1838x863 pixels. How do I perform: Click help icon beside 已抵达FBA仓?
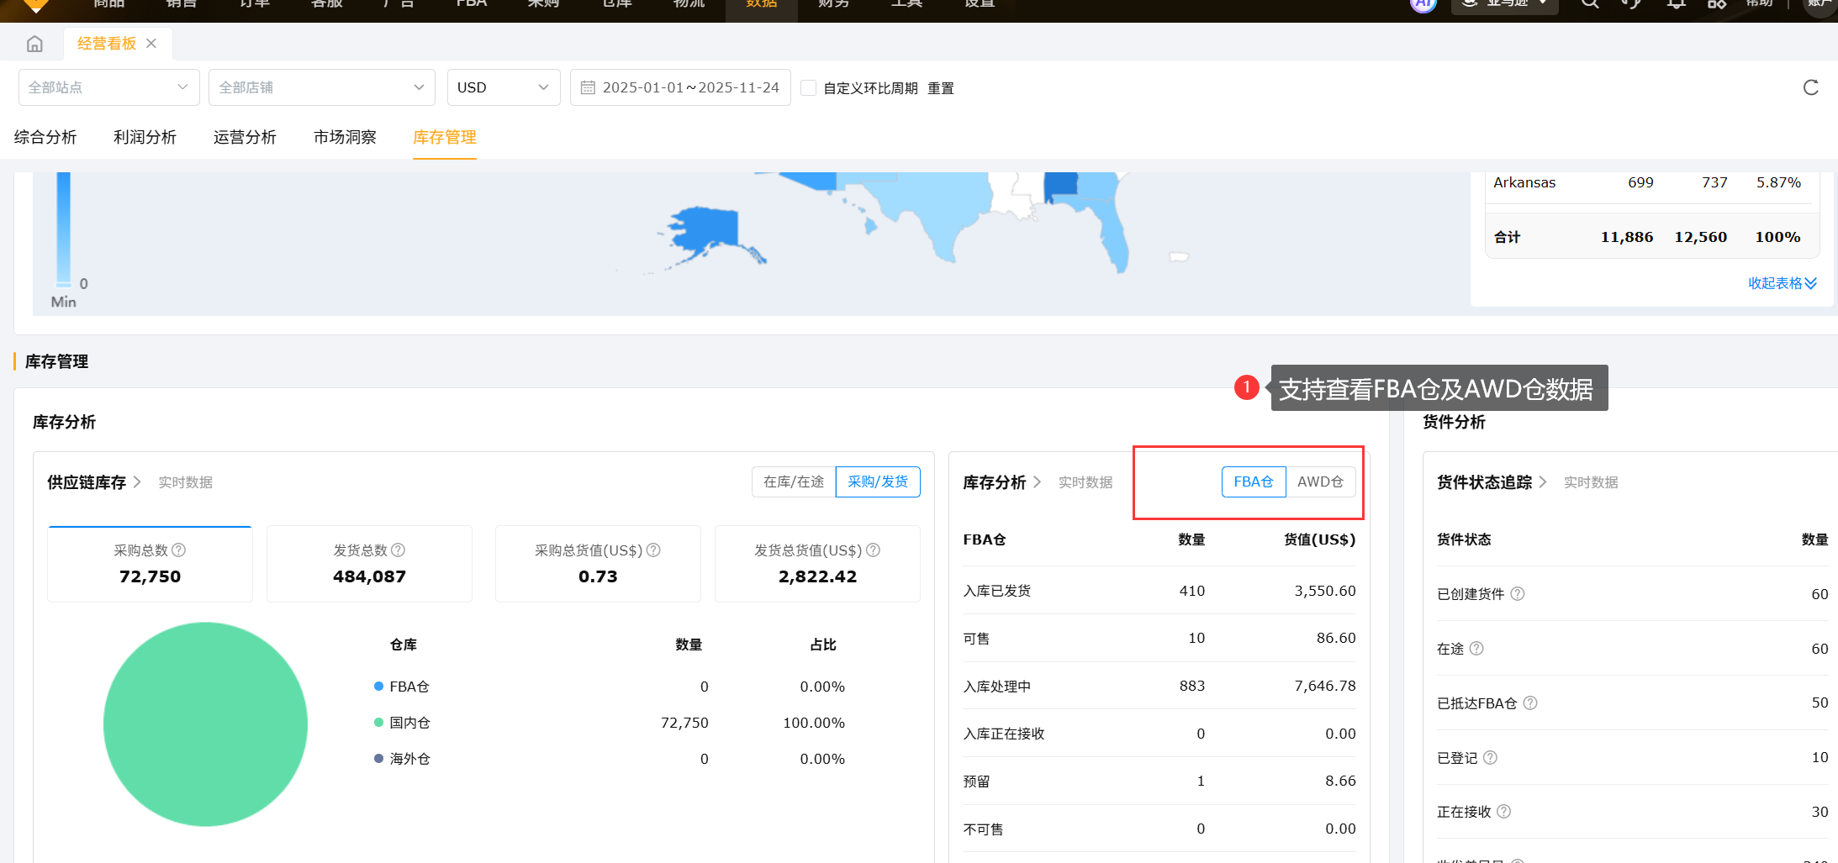tap(1530, 703)
